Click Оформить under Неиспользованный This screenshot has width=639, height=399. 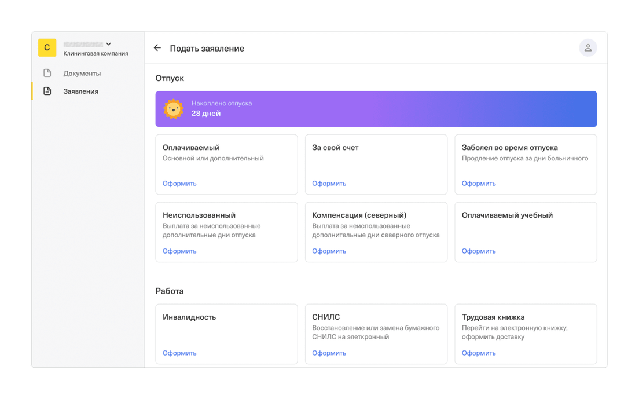point(179,251)
